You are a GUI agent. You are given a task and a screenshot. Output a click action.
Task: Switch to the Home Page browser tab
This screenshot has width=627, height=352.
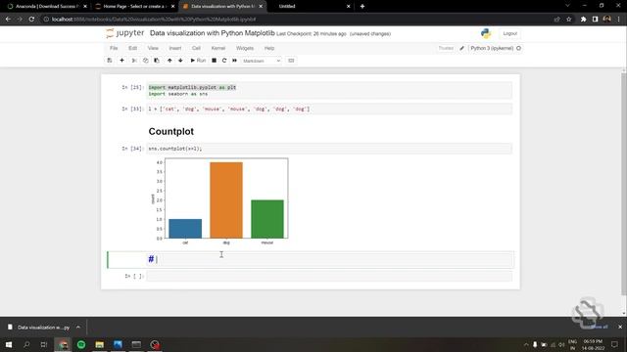coord(134,7)
